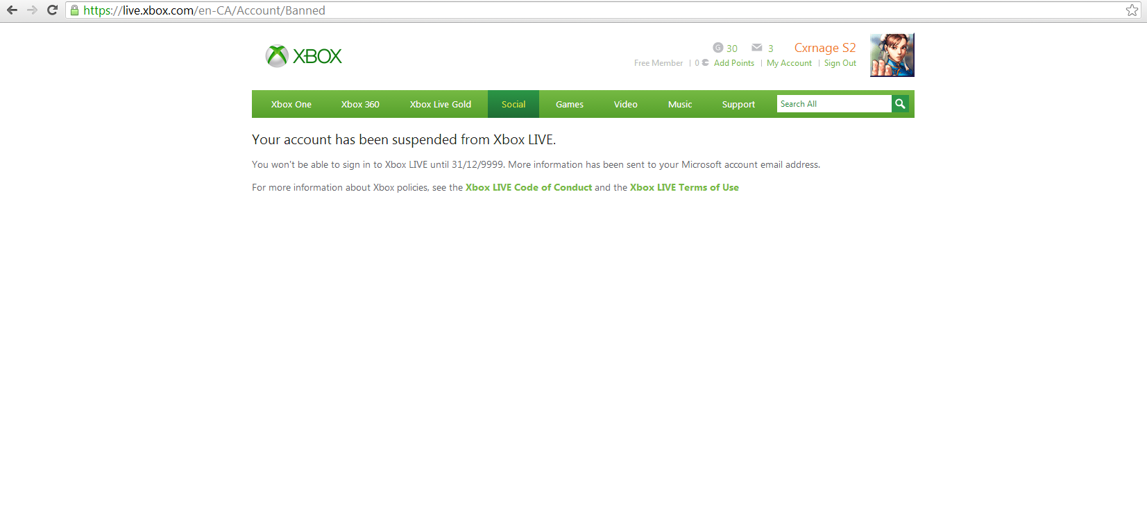Open Xbox LIVE Code of Conduct link
The height and width of the screenshot is (520, 1147).
529,187
